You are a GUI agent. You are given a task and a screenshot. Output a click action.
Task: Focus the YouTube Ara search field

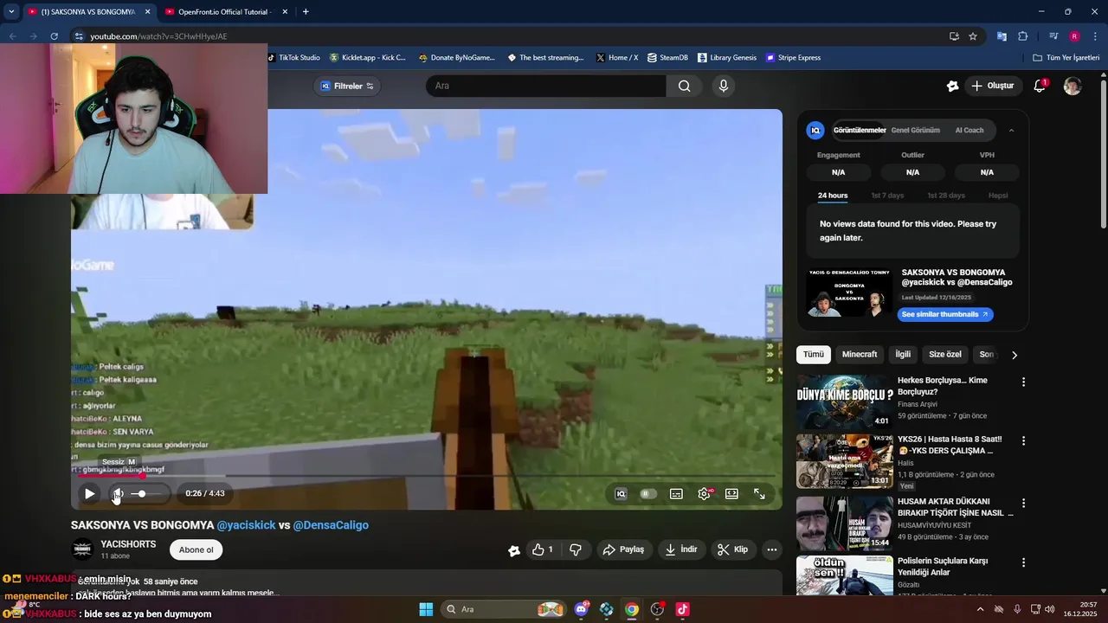pyautogui.click(x=546, y=86)
